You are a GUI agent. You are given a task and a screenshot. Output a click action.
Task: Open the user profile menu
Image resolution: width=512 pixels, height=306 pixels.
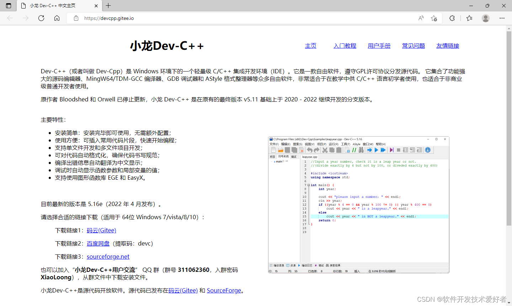coord(486,18)
